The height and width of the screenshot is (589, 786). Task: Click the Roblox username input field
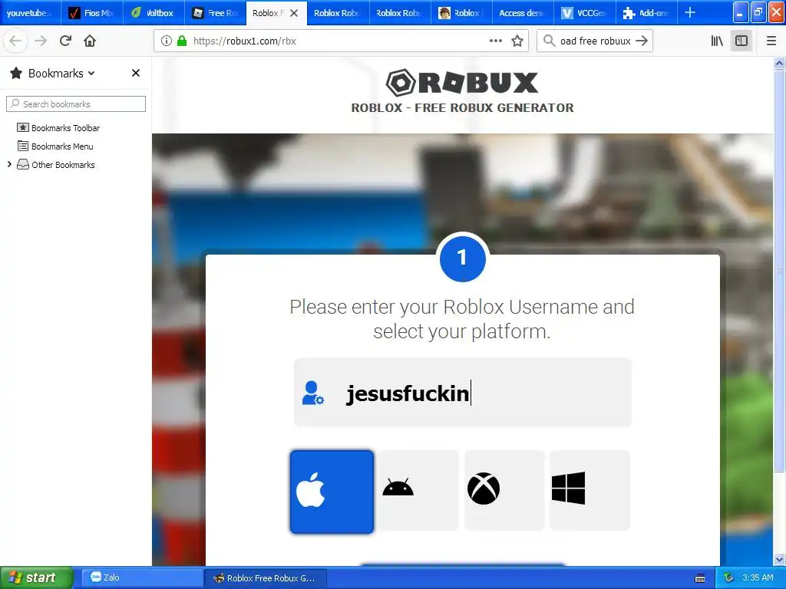[x=463, y=393]
